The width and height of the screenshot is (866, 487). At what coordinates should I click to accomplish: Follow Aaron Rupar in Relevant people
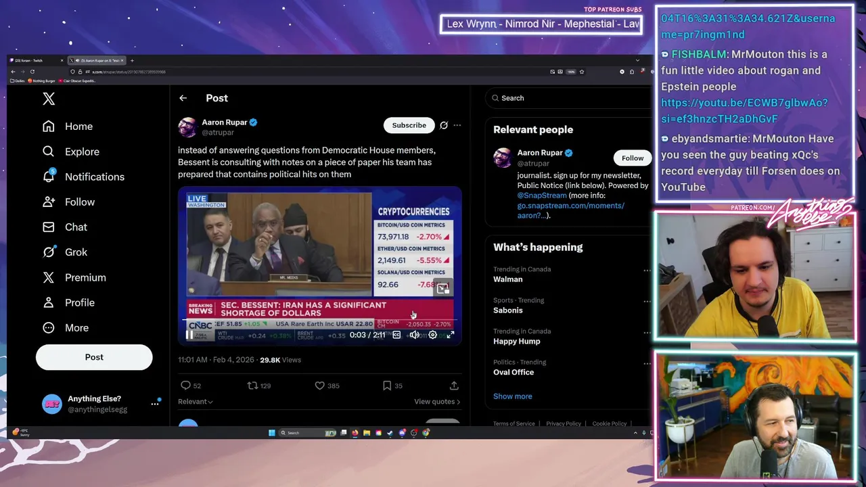(633, 158)
